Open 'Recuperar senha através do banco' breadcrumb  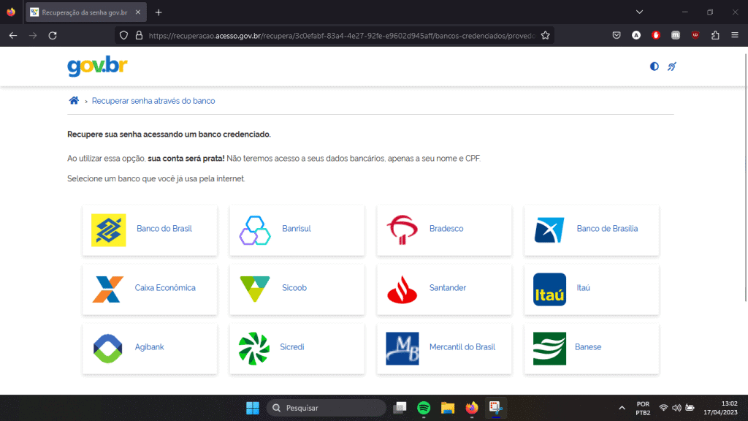point(153,101)
